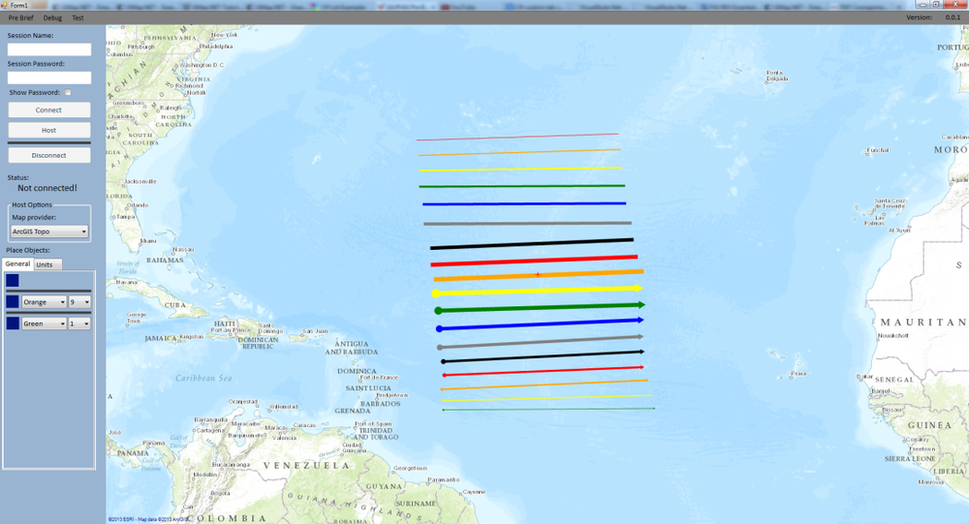Focus the Session Password input field
Image resolution: width=969 pixels, height=524 pixels.
coord(49,77)
